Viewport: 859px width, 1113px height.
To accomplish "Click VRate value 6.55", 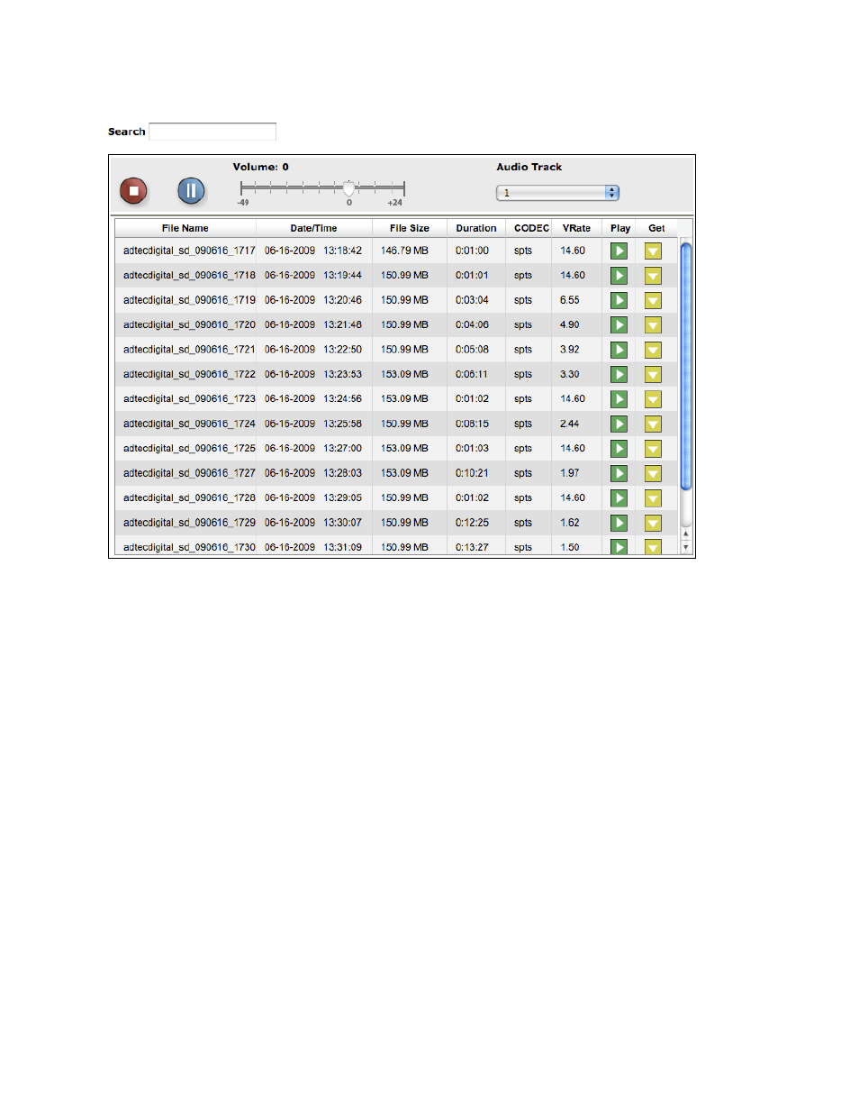I will [570, 301].
